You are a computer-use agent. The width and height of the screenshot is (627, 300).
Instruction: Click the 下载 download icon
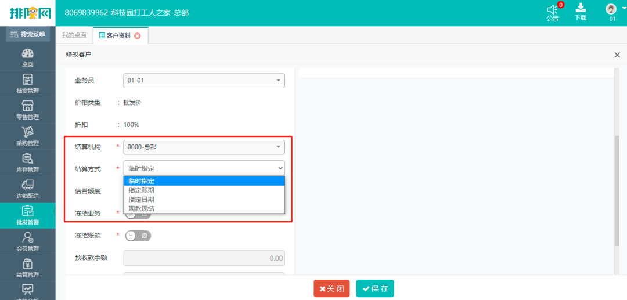[580, 12]
